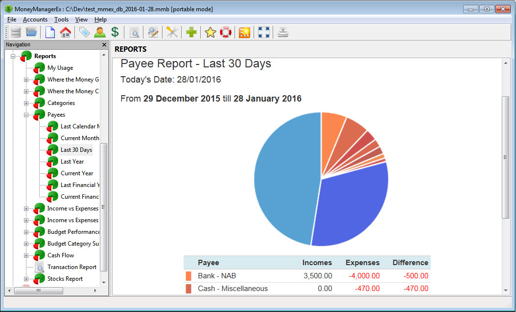Click the new database icon in toolbar

coord(16,32)
